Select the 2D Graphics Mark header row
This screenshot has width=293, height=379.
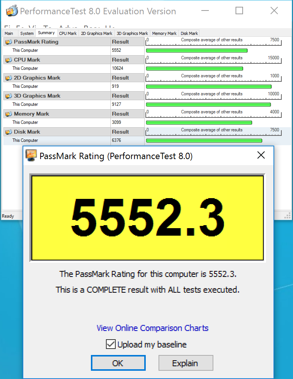tap(74, 78)
